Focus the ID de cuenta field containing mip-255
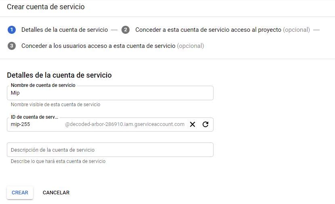Screen dimensions: 335x204 [x=36, y=124]
